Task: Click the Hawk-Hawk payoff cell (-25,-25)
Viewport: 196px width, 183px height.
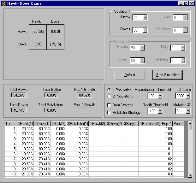Action: click(38, 31)
